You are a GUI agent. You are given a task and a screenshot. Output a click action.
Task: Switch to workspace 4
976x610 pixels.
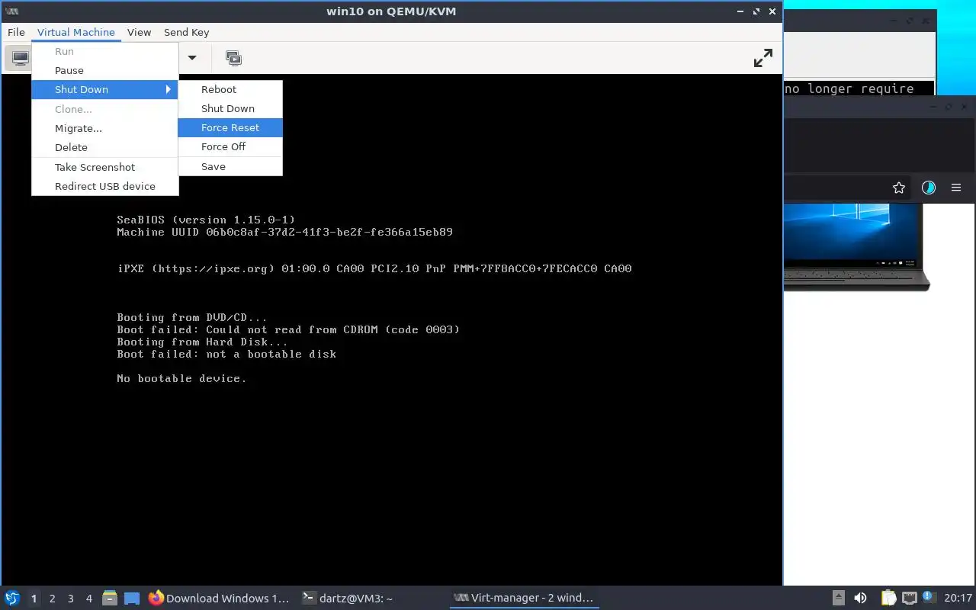pyautogui.click(x=88, y=599)
